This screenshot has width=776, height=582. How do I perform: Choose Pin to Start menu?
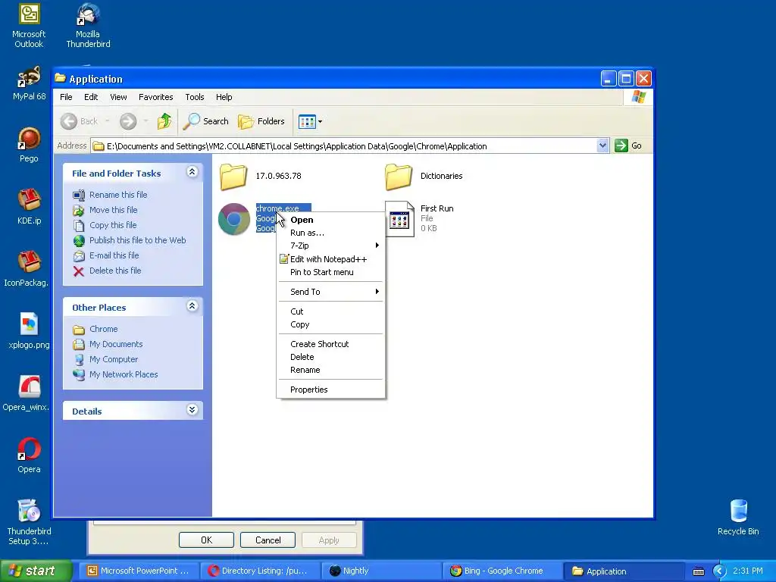pyautogui.click(x=330, y=272)
